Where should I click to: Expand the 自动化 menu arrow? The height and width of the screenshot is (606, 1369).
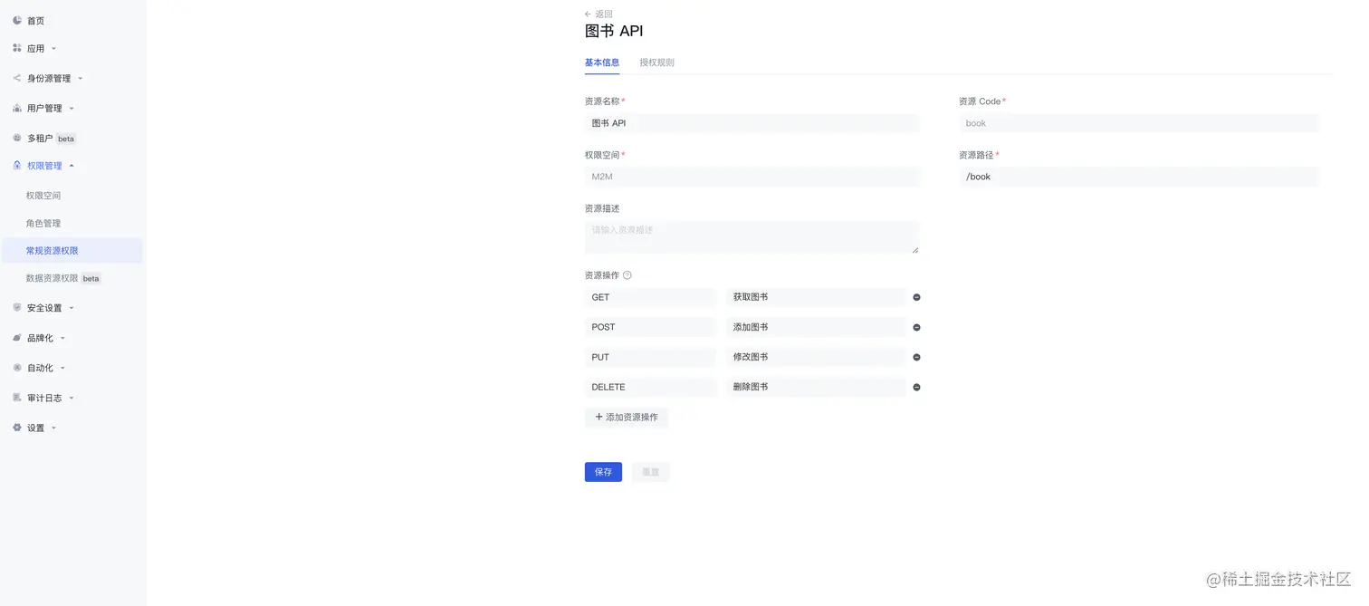click(62, 369)
